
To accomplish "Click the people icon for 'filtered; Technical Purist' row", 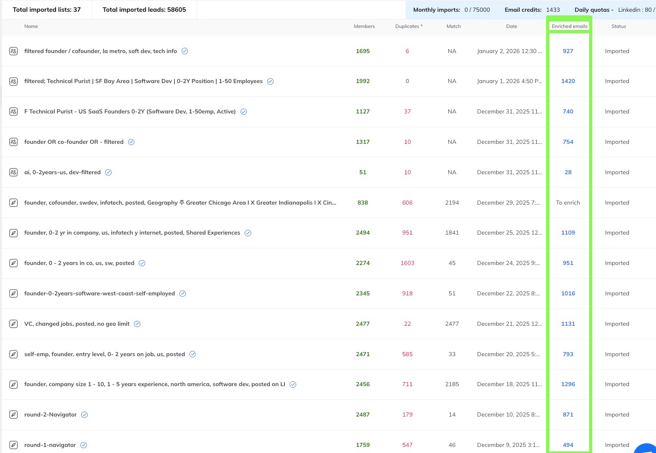I will [x=13, y=81].
